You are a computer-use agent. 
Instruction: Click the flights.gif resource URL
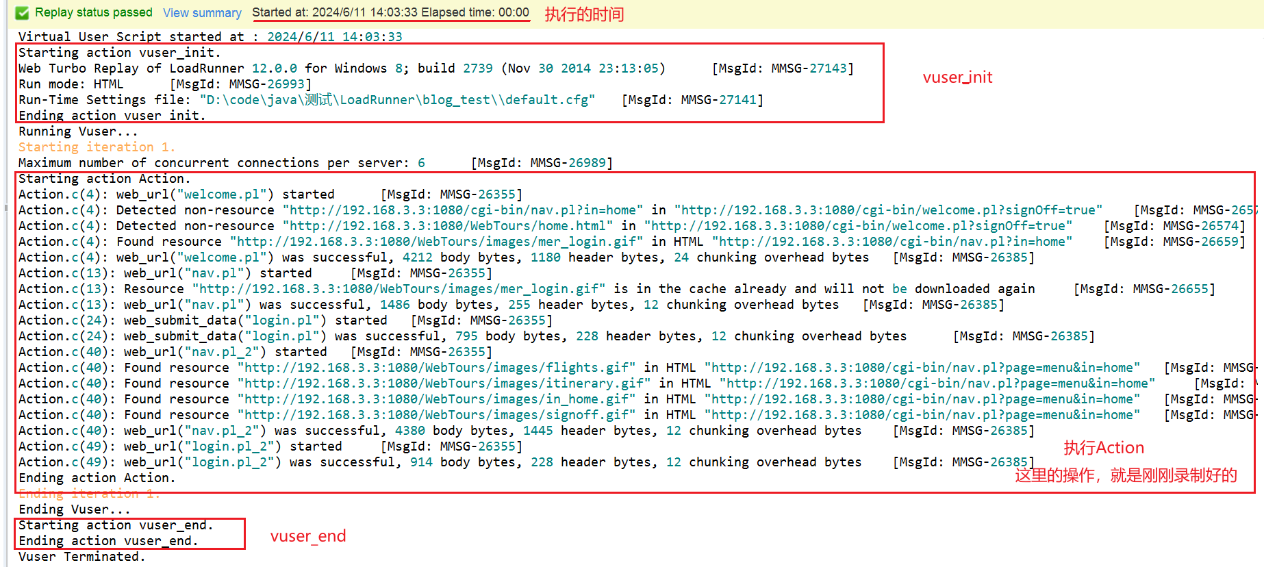pyautogui.click(x=437, y=367)
